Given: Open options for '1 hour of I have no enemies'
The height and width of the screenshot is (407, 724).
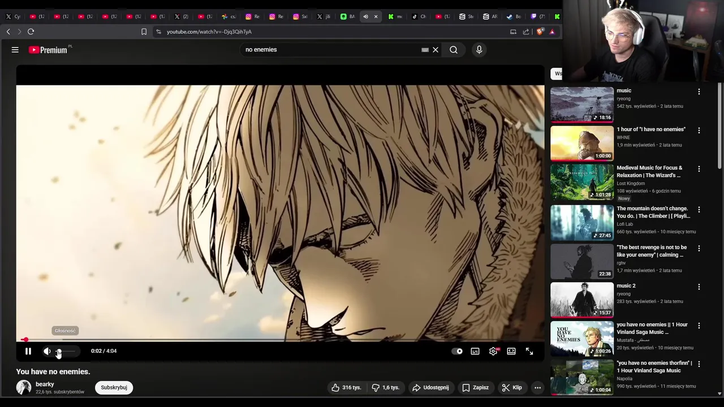Looking at the screenshot, I should pyautogui.click(x=699, y=131).
